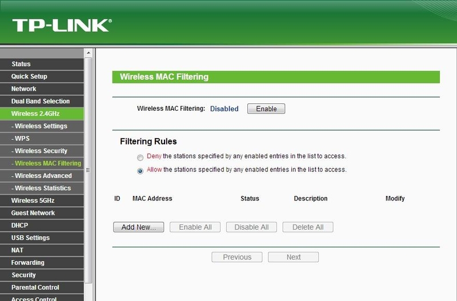The width and height of the screenshot is (457, 301).
Task: Open the Forwarding menu
Action: [42, 263]
